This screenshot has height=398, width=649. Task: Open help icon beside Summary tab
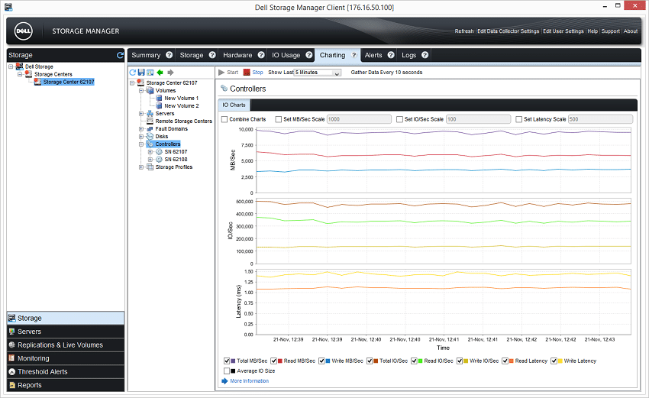[170, 55]
